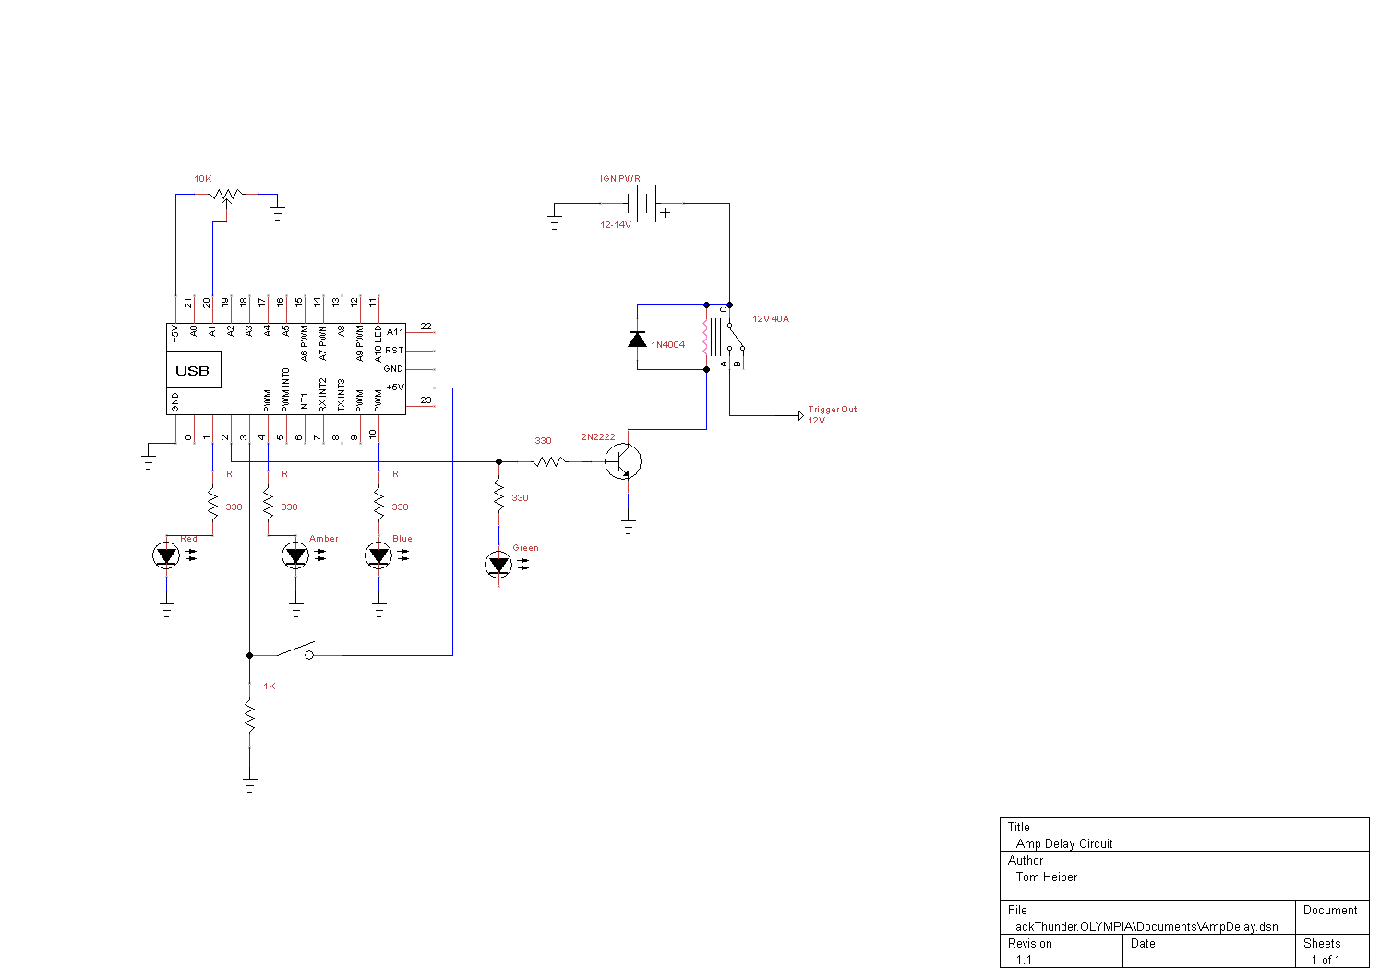Click pin number '23' on the chip
Image resolution: width=1380 pixels, height=978 pixels.
(426, 400)
